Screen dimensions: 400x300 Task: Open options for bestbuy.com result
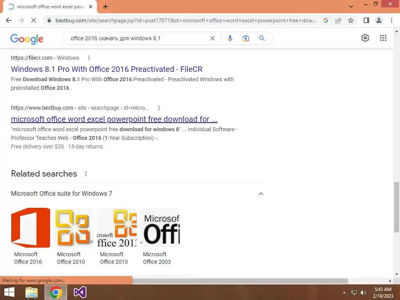(159, 108)
